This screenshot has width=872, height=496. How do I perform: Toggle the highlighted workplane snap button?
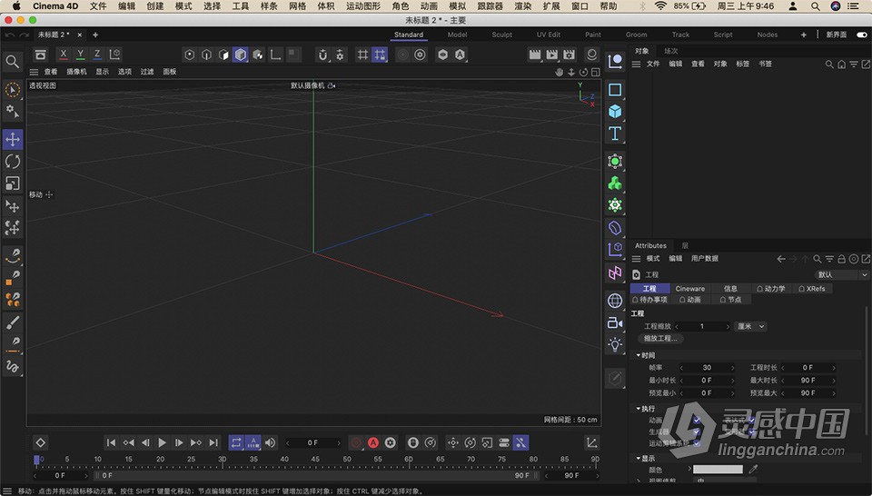click(380, 55)
